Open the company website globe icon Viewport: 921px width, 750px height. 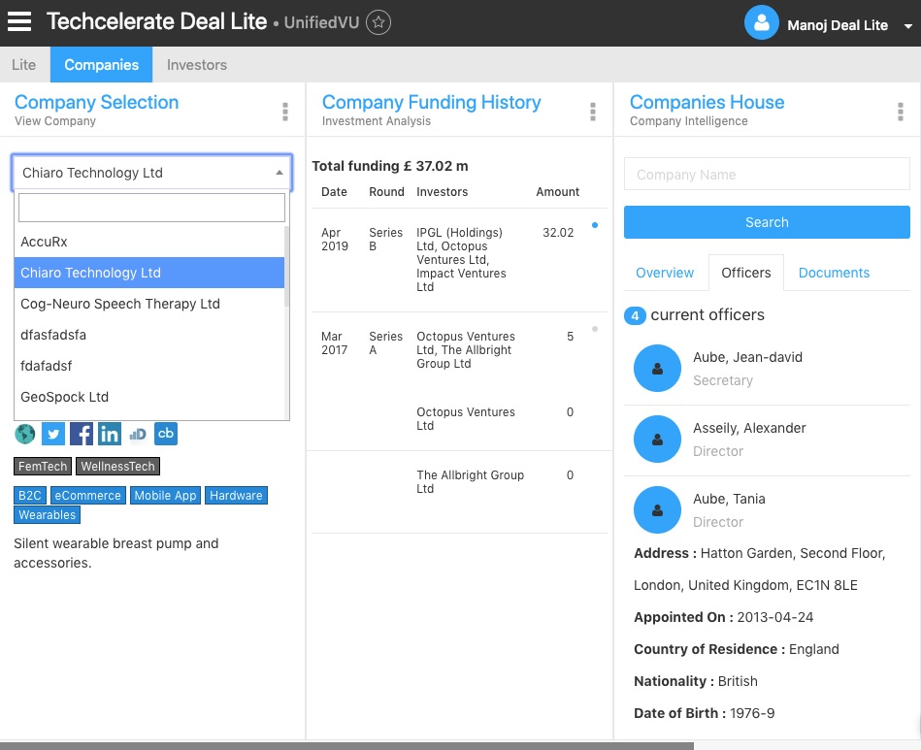(x=25, y=434)
